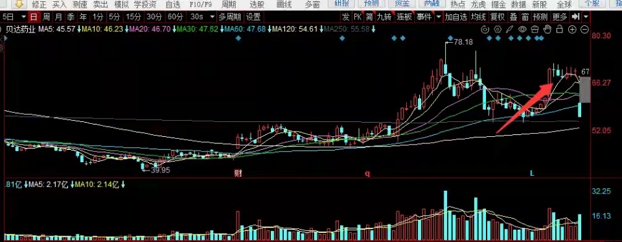Screen dimensions: 622x242
Task: Click the 九转 indicator button
Action: point(384,17)
